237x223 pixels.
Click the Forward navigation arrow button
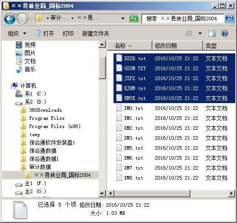click(22, 19)
